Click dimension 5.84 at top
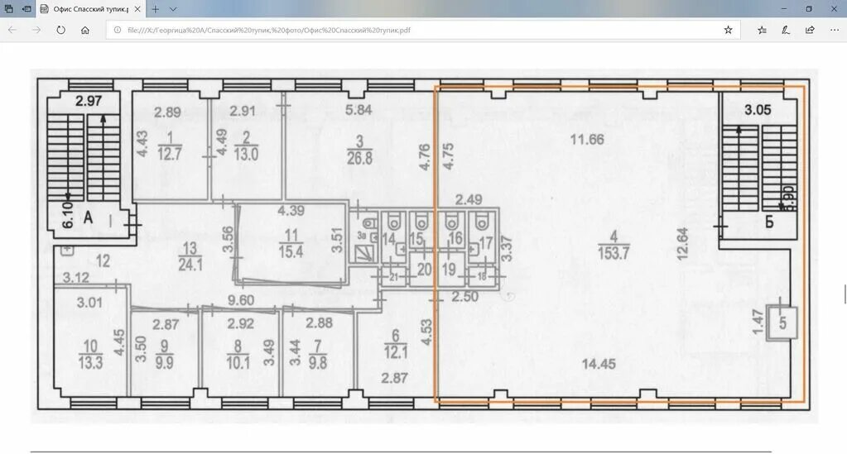This screenshot has width=847, height=454. pyautogui.click(x=359, y=110)
